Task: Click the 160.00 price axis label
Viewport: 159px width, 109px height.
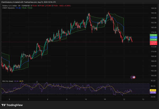Action: point(153,75)
